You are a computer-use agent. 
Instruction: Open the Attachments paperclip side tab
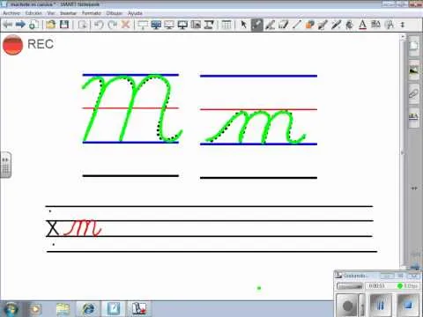point(414,94)
